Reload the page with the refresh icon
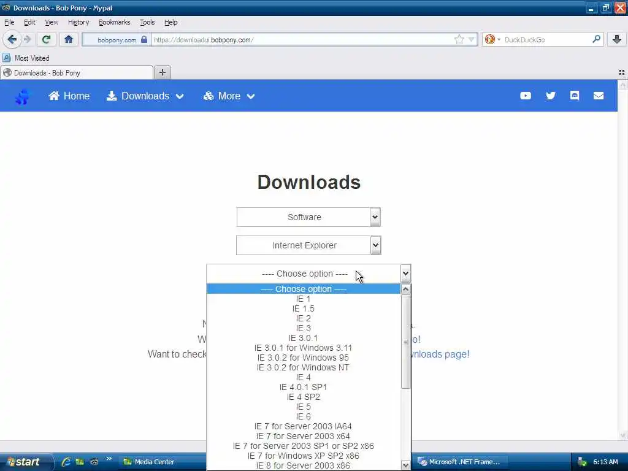The height and width of the screenshot is (471, 628). [x=46, y=40]
